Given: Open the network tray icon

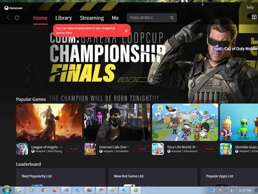Looking at the screenshot, I should [227, 190].
